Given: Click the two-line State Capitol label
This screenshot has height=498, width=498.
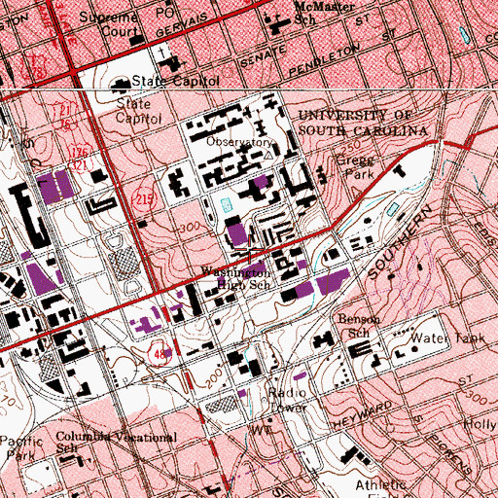Looking at the screenshot, I should [x=138, y=111].
